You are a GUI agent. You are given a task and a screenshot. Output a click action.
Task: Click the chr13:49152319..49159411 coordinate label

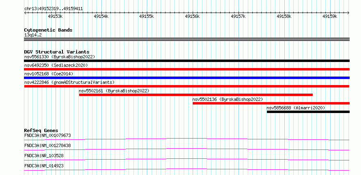coord(54,9)
